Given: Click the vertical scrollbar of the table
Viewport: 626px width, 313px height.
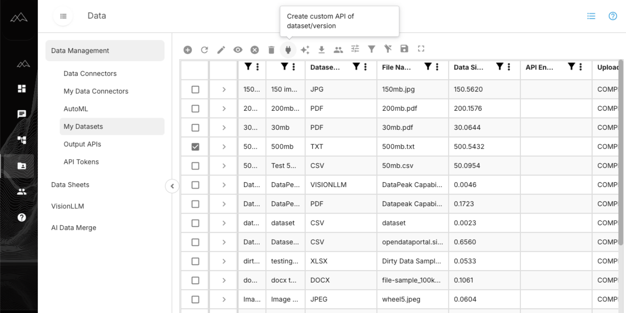Looking at the screenshot, I should (621, 153).
